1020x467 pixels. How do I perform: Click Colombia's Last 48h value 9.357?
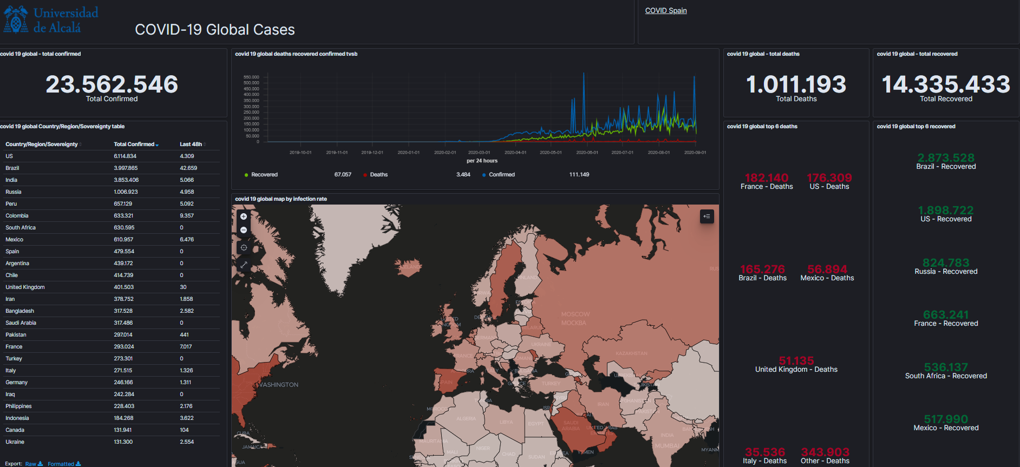187,216
